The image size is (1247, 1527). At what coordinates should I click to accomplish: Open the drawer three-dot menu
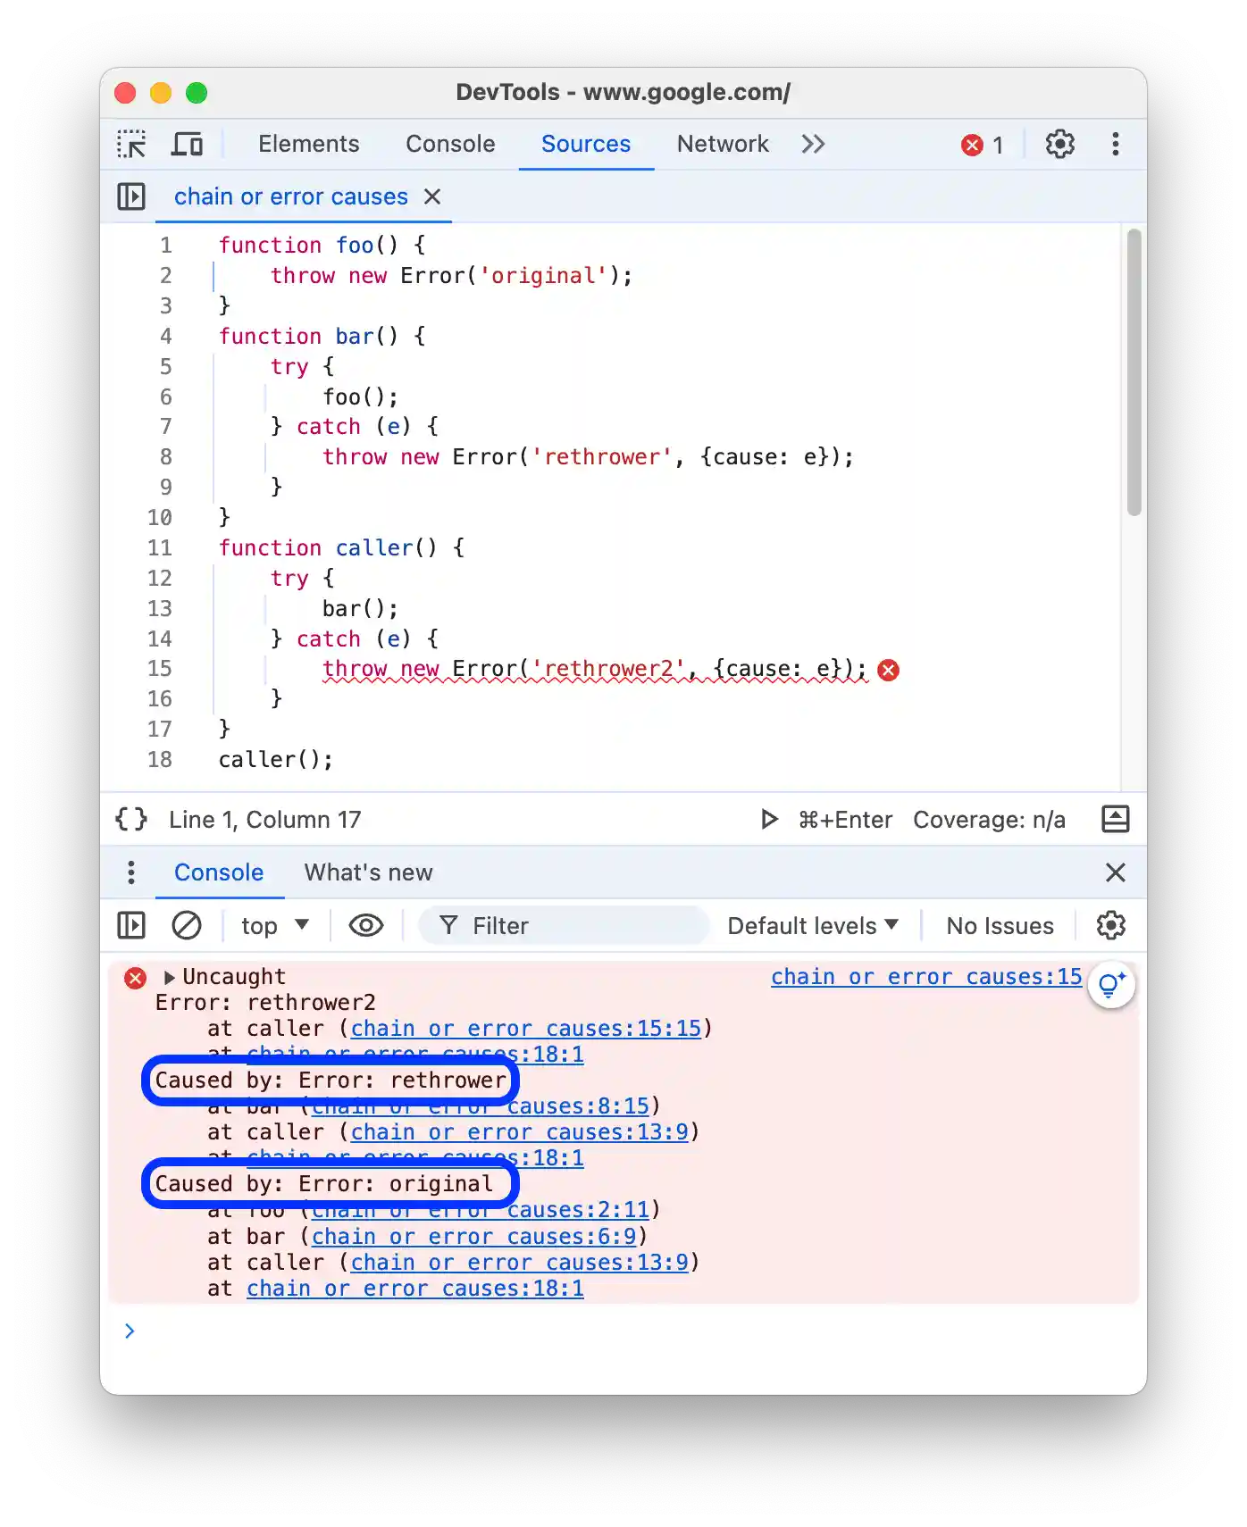(131, 872)
